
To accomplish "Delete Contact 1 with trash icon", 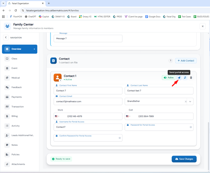I will [x=191, y=77].
